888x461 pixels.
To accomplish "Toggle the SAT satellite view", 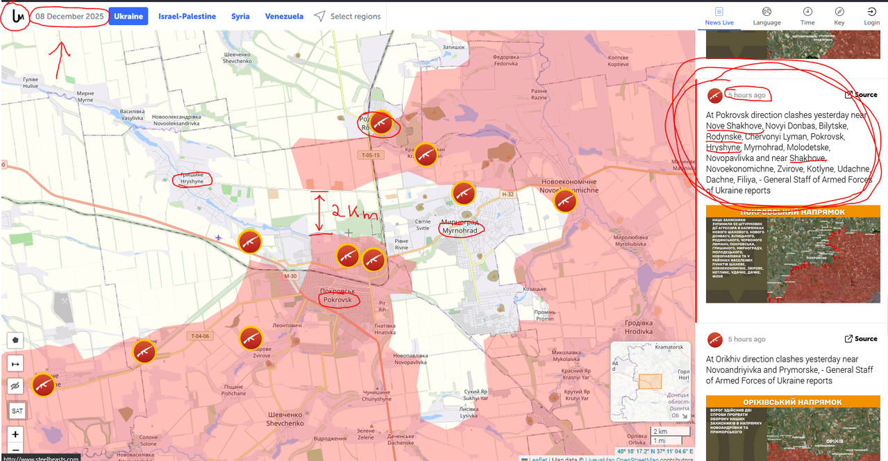I will [x=17, y=411].
